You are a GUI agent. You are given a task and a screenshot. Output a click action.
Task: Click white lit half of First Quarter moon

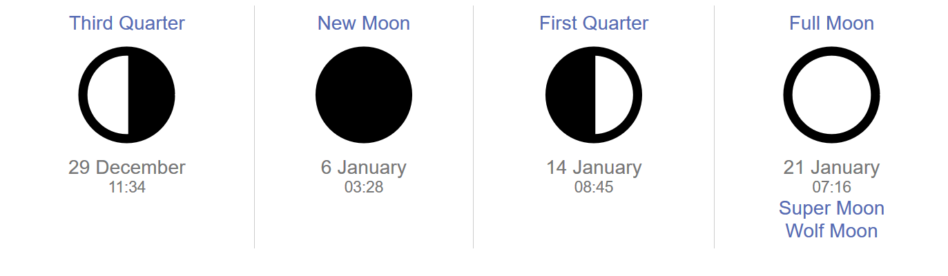pyautogui.click(x=613, y=95)
